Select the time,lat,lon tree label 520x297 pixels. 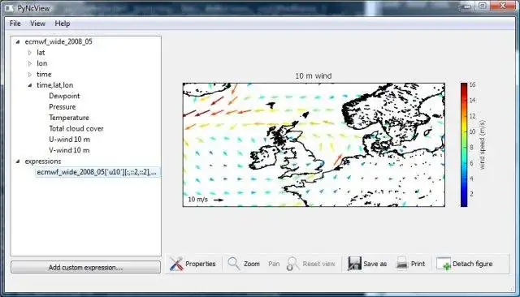coord(54,85)
